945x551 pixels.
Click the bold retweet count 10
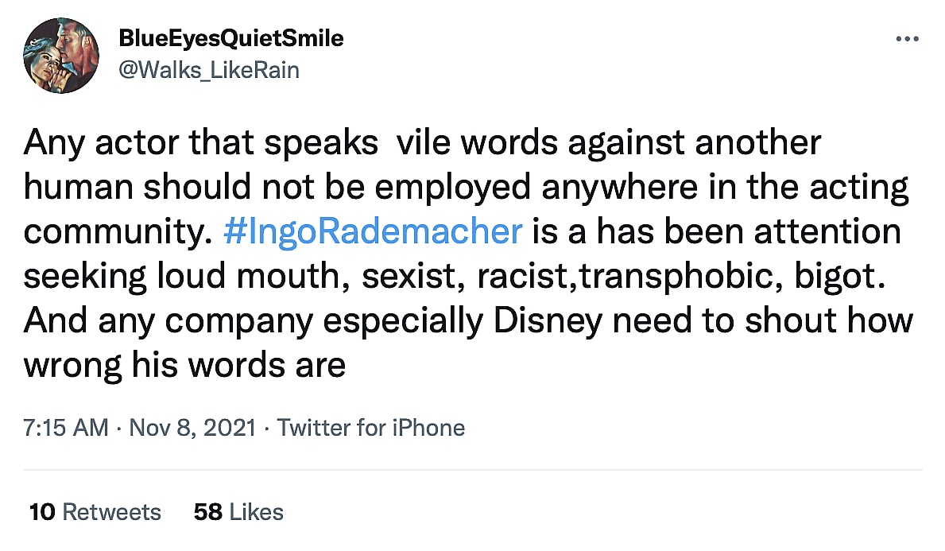[41, 512]
